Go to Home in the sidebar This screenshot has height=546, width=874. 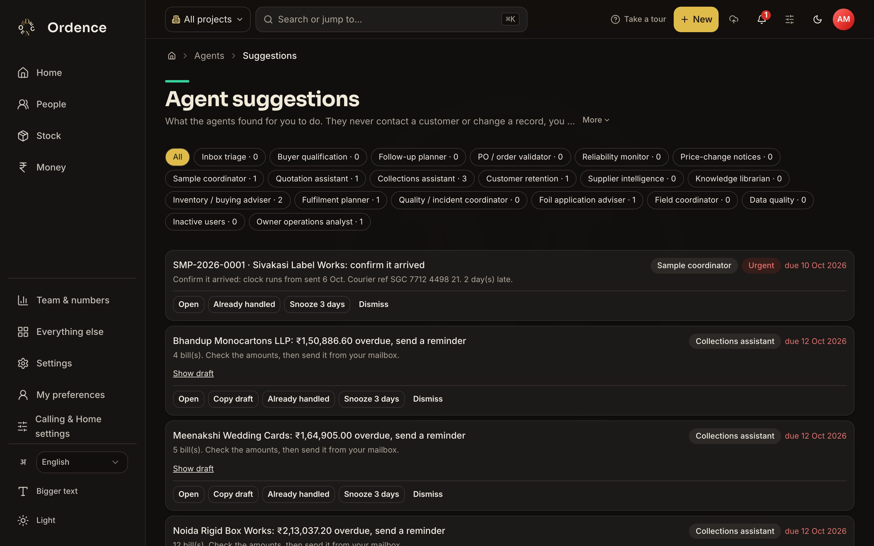[72, 72]
